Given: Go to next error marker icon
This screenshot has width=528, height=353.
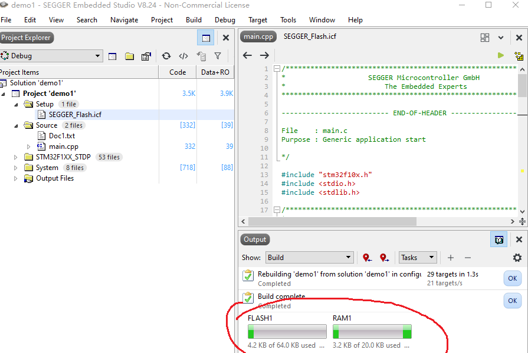Looking at the screenshot, I should (x=384, y=258).
